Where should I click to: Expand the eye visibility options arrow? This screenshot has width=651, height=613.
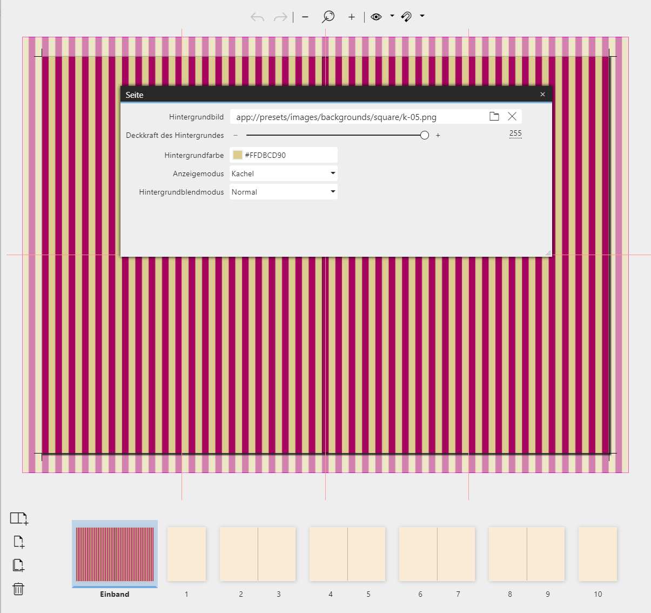point(392,16)
